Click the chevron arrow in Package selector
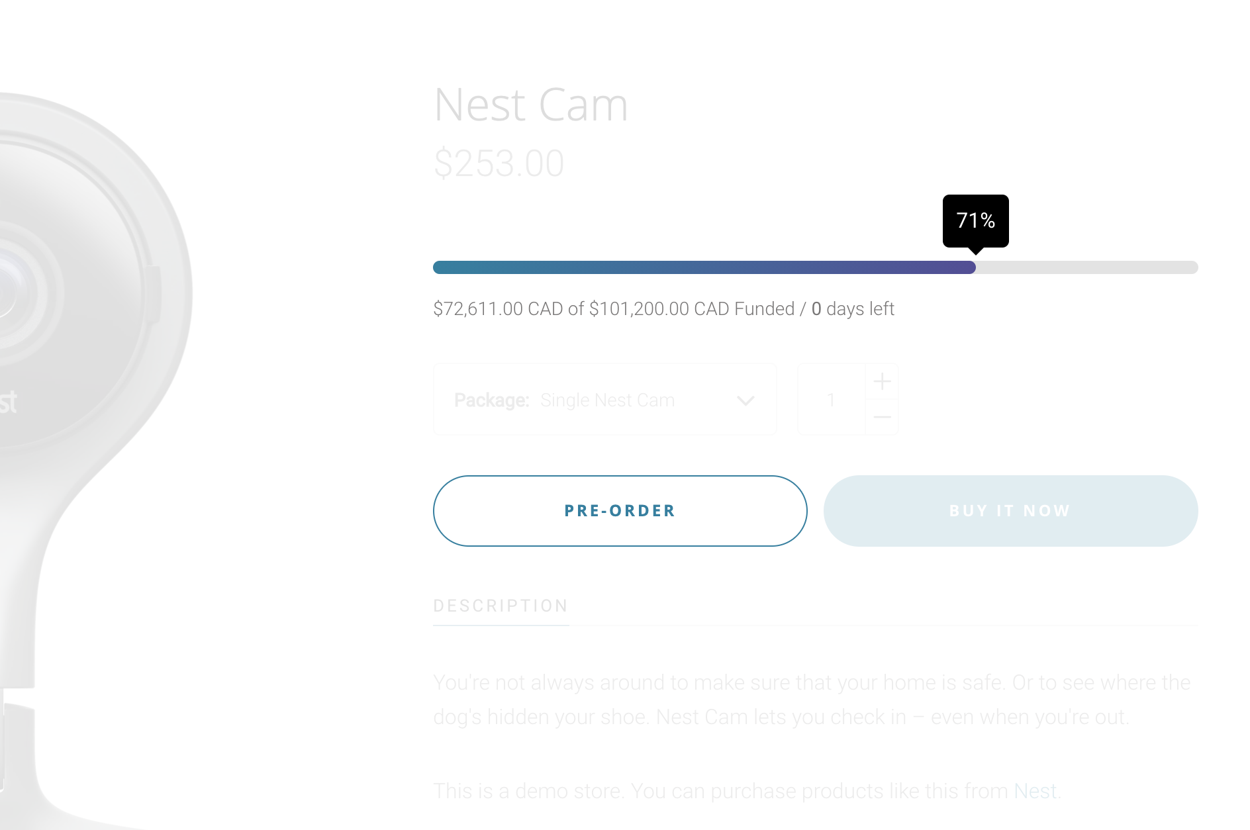The image size is (1250, 830). pyautogui.click(x=745, y=400)
